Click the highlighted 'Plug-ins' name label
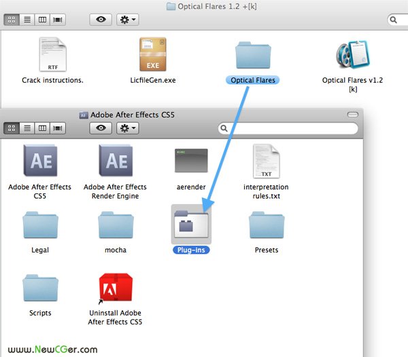The height and width of the screenshot is (357, 408). point(191,250)
